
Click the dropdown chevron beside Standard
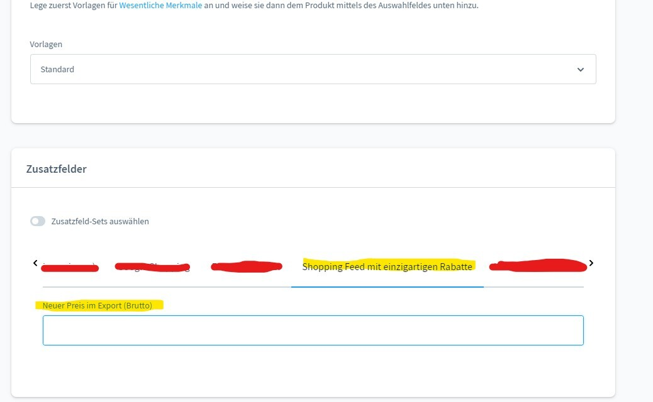pos(580,69)
